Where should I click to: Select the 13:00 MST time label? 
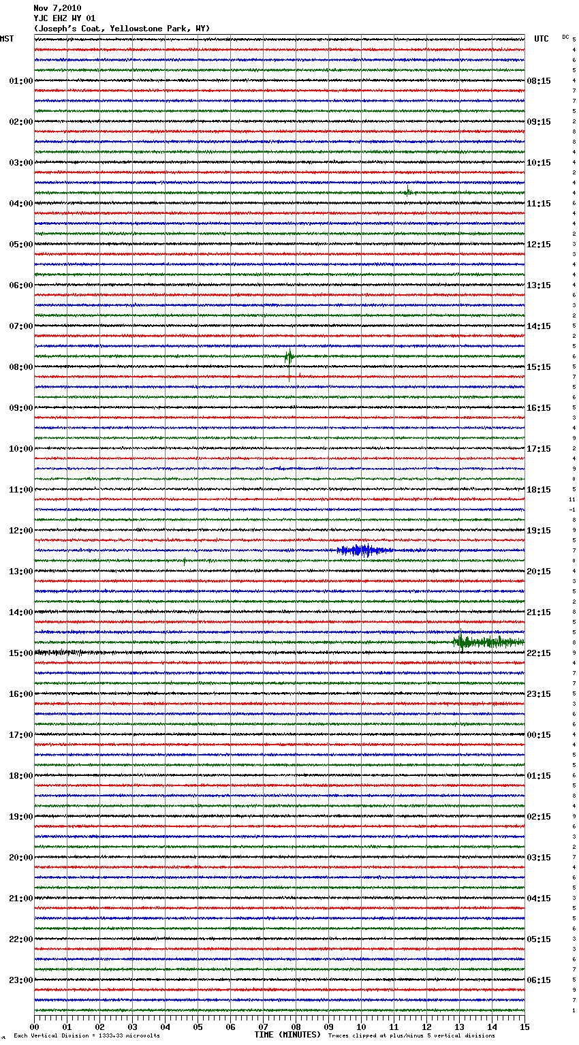pyautogui.click(x=21, y=572)
